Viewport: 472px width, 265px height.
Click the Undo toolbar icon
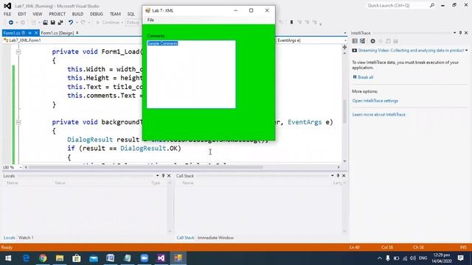pos(71,23)
